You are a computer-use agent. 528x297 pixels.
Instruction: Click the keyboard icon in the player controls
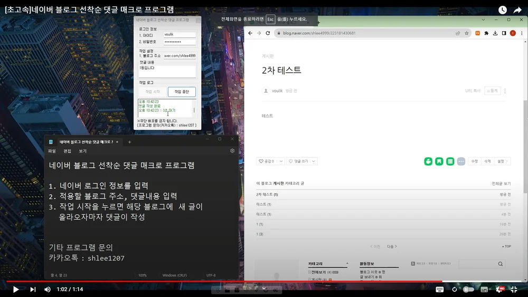pos(439,289)
